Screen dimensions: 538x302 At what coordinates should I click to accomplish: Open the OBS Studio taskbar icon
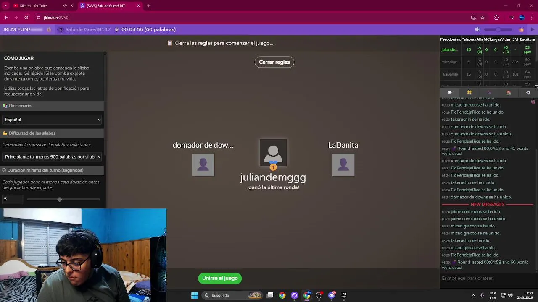tap(319, 295)
